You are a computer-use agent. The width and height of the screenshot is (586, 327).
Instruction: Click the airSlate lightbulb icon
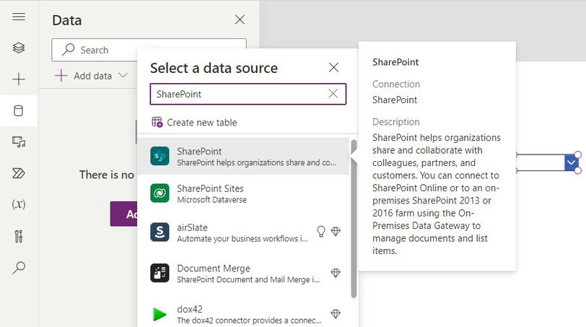(321, 232)
